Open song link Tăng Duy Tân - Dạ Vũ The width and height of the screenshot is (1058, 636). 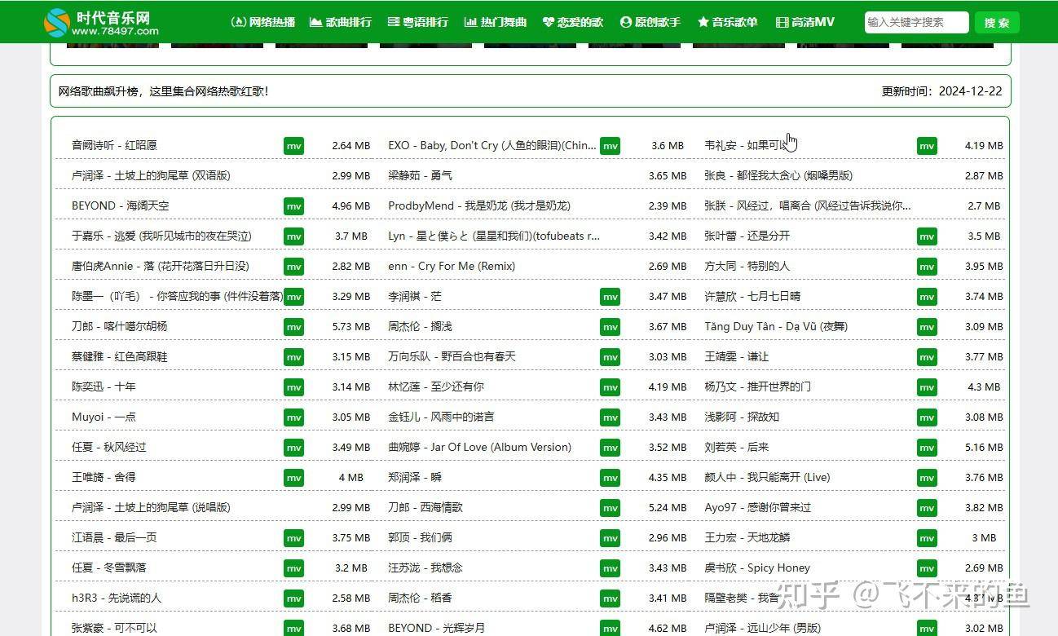point(776,326)
